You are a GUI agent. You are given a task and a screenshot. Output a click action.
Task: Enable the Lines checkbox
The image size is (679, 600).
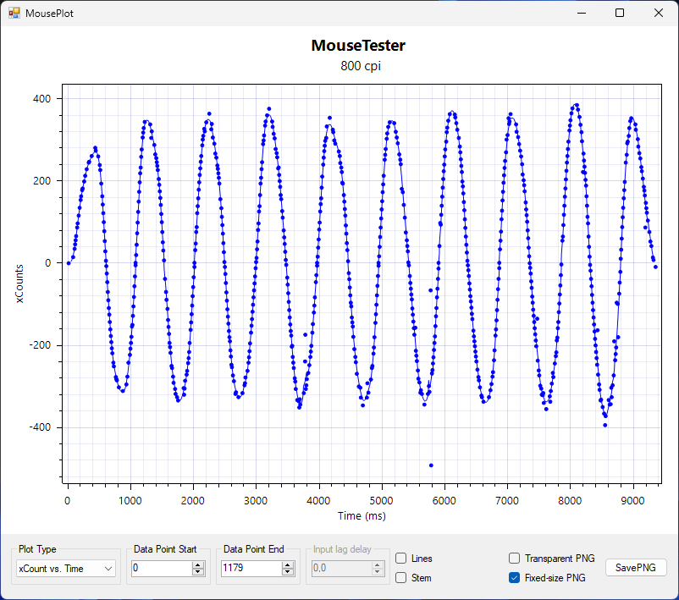(401, 559)
